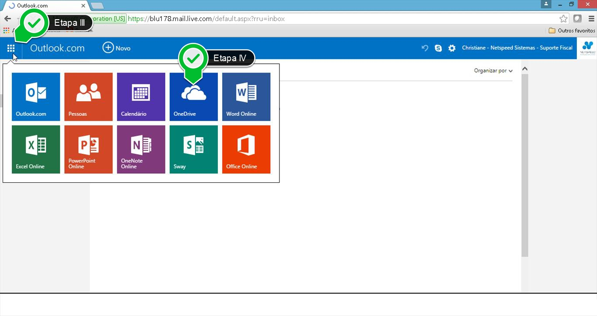Open the Pessoas people tile
This screenshot has height=316, width=597.
pyautogui.click(x=88, y=97)
